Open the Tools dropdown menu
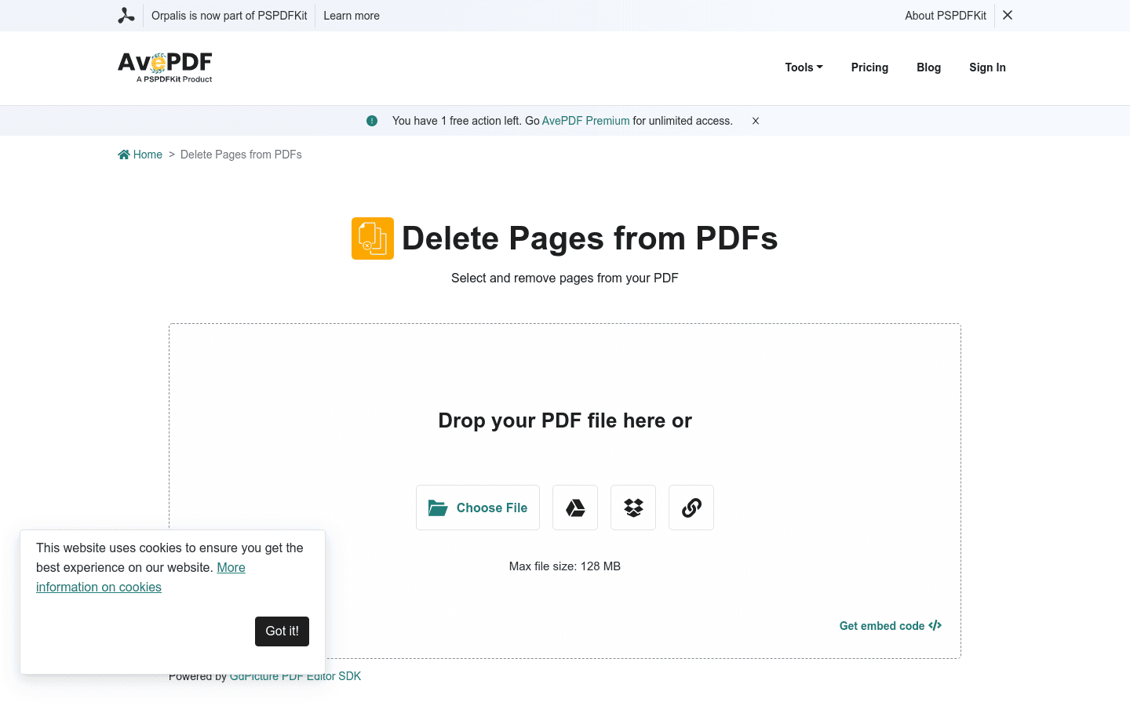The height and width of the screenshot is (706, 1130). coord(803,67)
